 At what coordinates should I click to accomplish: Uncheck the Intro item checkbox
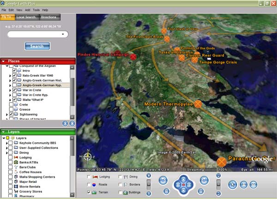click(14, 70)
